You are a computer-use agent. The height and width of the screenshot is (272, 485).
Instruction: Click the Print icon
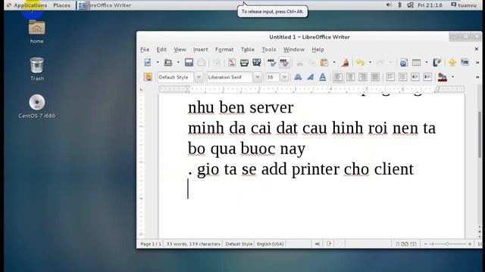click(x=244, y=62)
